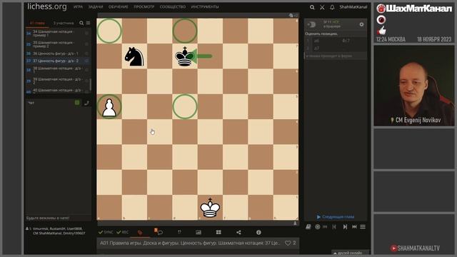
Task: Jump to last move
Action: 354,227
